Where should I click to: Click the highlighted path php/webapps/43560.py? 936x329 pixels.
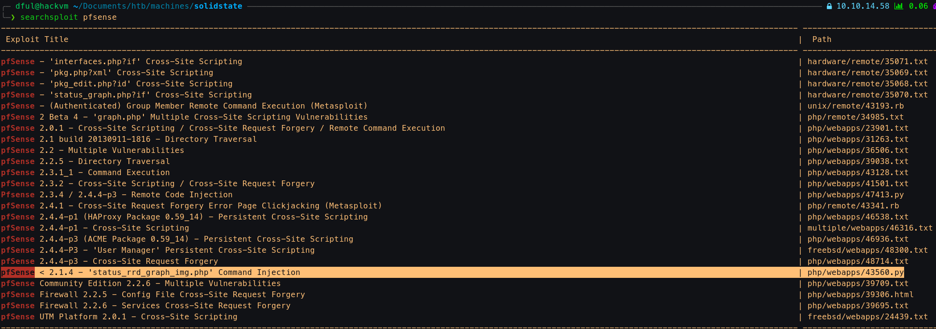[x=856, y=273]
